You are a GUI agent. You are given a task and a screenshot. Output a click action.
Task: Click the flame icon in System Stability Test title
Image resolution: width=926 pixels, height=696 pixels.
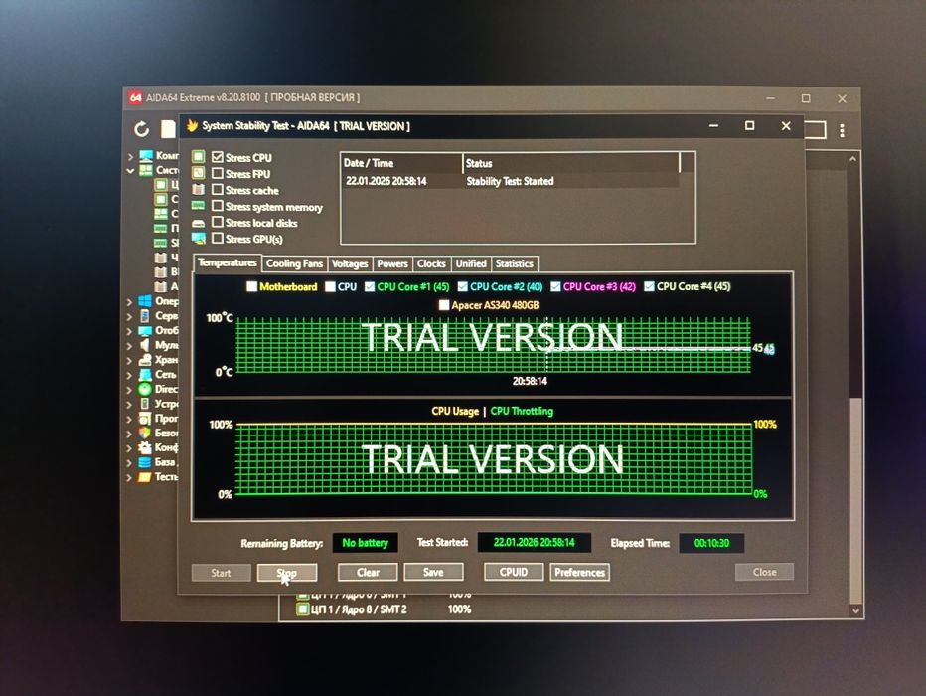(x=192, y=125)
